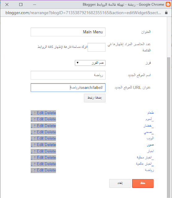The height and width of the screenshot is (198, 172).
Task: Move the _خضار link down
Action: pyautogui.click(x=32, y=126)
